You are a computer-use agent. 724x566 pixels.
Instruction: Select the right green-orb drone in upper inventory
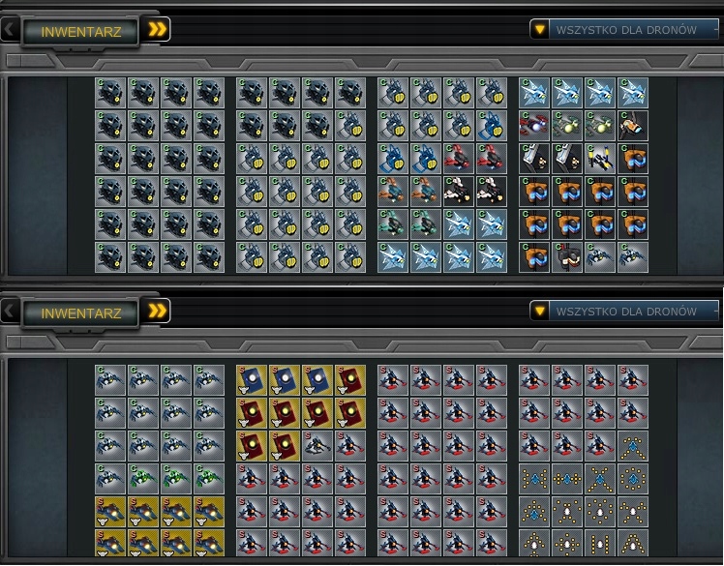[x=600, y=126]
